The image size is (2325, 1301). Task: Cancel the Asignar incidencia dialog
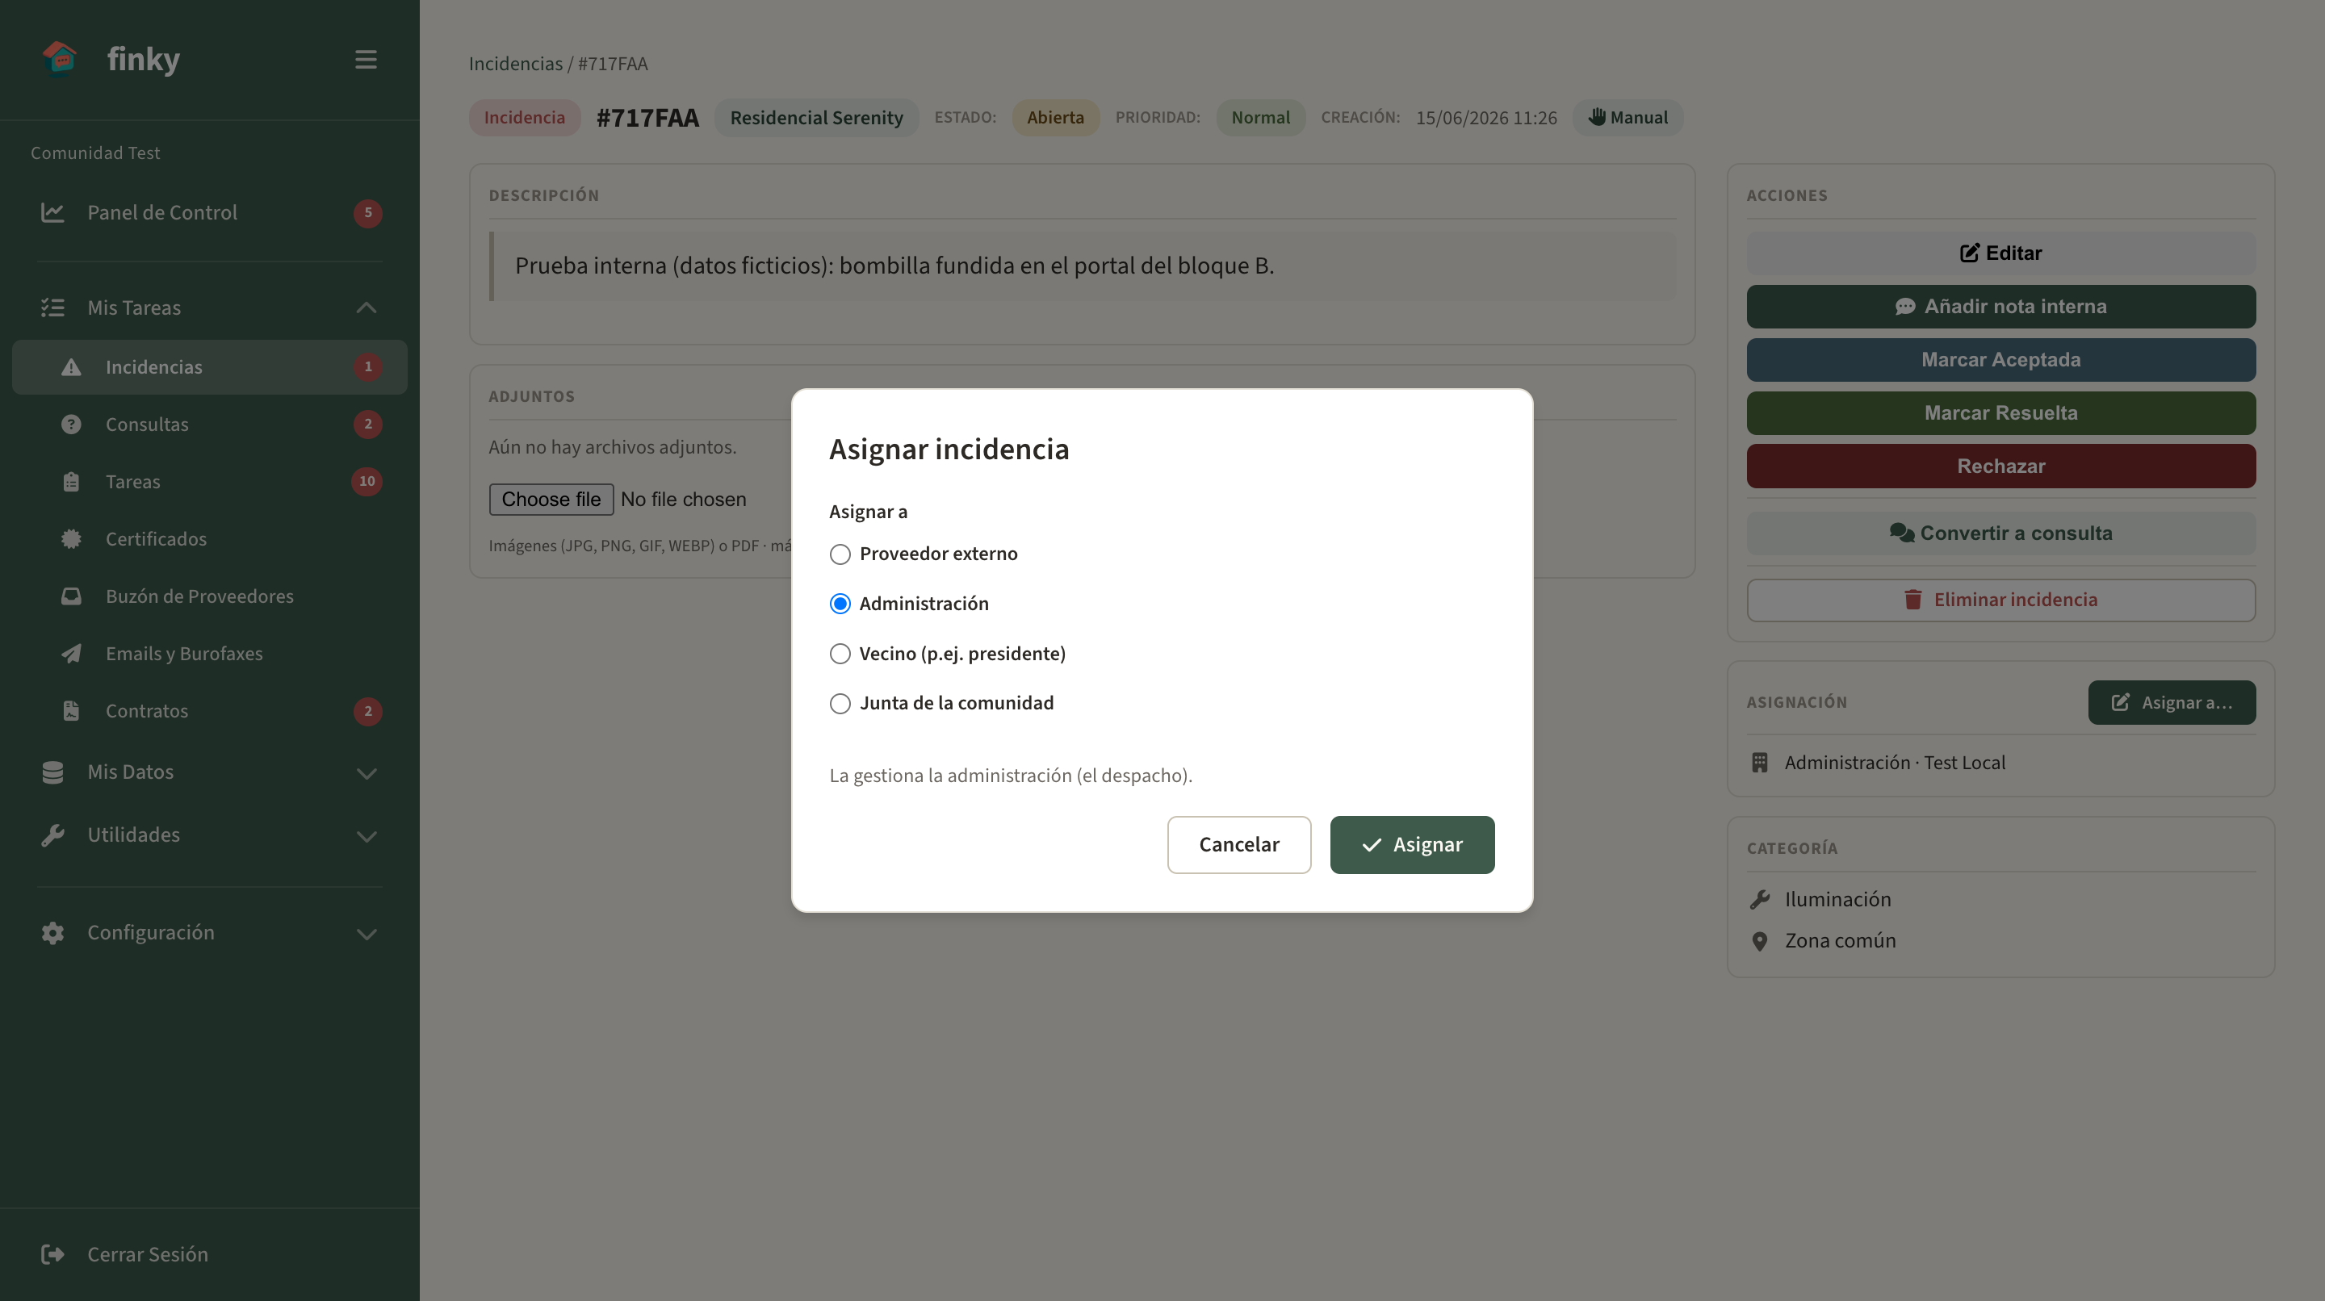pos(1238,844)
